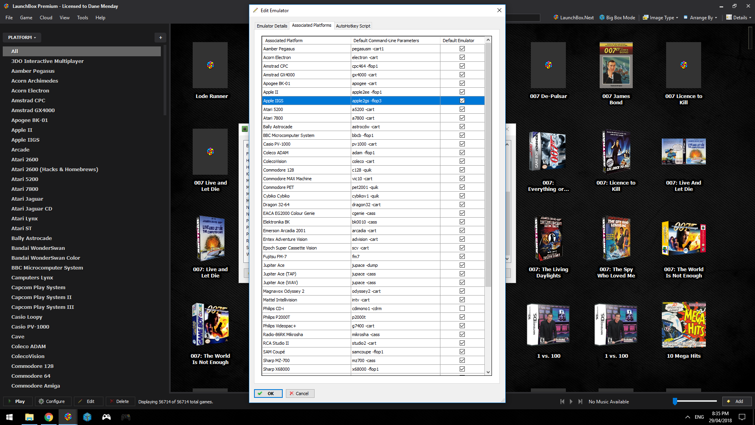The height and width of the screenshot is (425, 755).
Task: Click LaunchBox icon in the taskbar
Action: tap(68, 417)
